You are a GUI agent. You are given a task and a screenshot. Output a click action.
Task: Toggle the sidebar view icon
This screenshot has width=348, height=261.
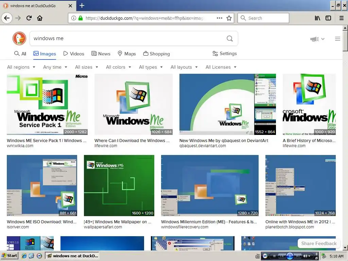(x=328, y=18)
